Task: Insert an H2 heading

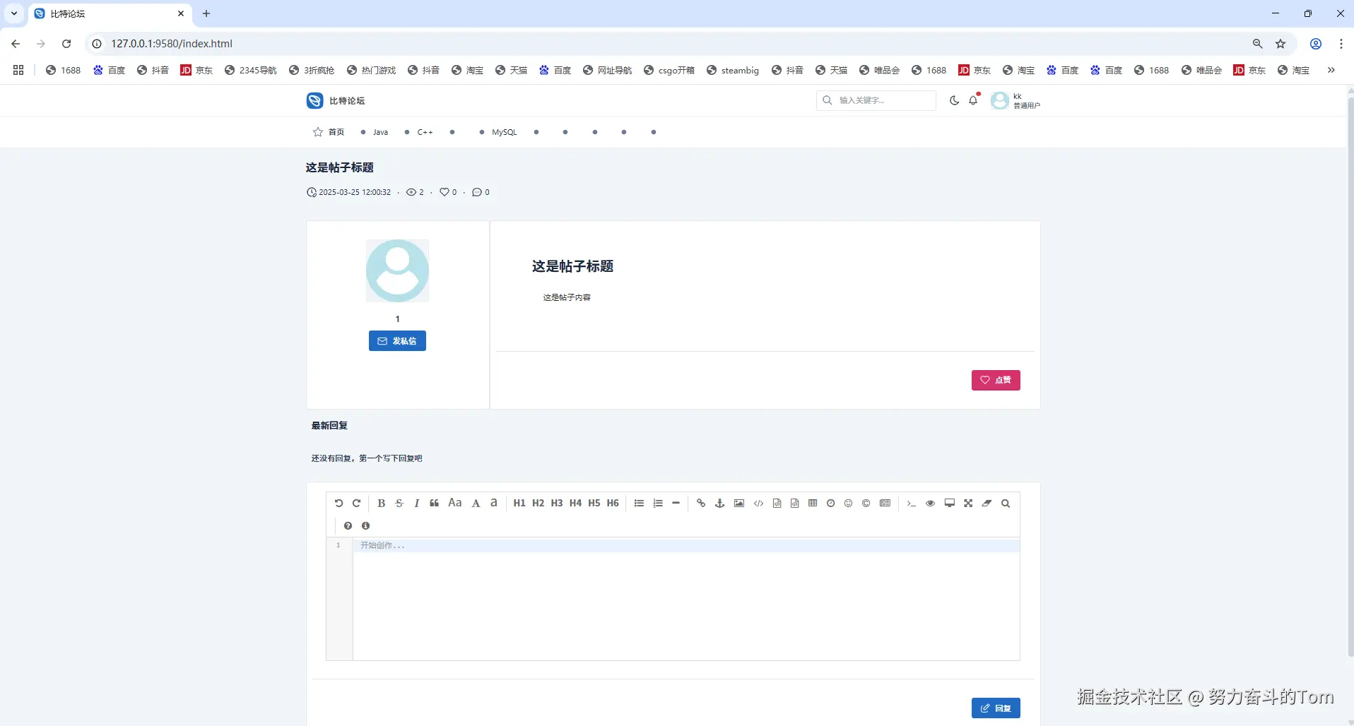Action: point(538,504)
